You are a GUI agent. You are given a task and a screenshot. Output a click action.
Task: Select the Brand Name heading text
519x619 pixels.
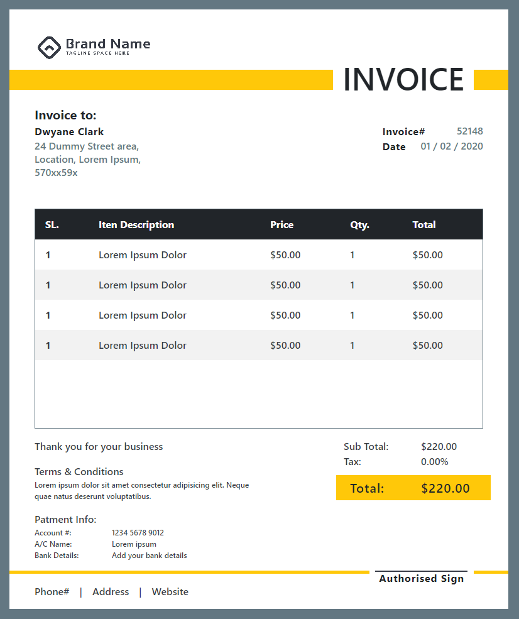click(x=107, y=43)
